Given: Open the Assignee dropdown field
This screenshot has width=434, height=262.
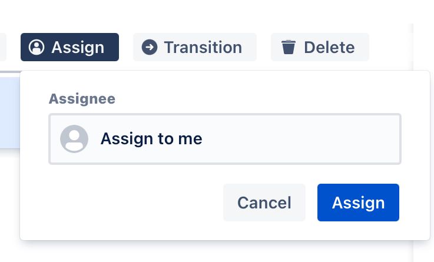Looking at the screenshot, I should point(225,139).
